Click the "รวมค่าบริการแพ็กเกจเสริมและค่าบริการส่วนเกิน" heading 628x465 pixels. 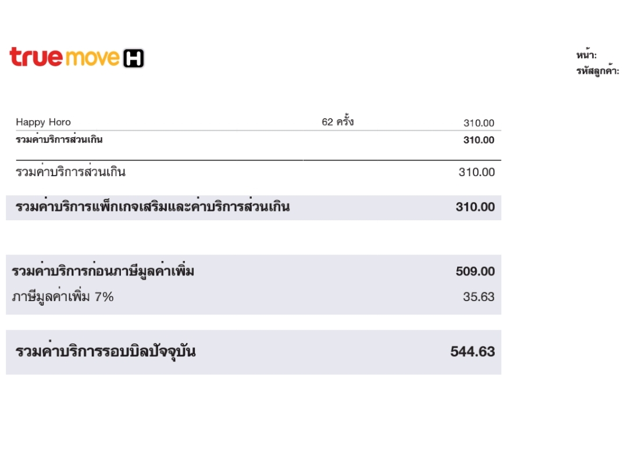(x=152, y=207)
